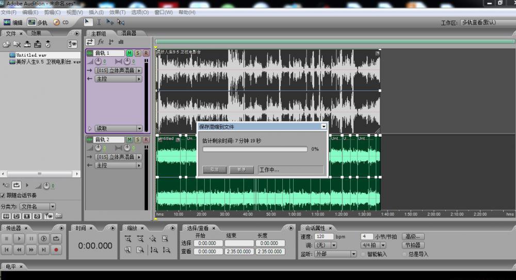The height and width of the screenshot is (280, 516).
Task: Select the Time Selection I-beam tool
Action: click(x=99, y=22)
